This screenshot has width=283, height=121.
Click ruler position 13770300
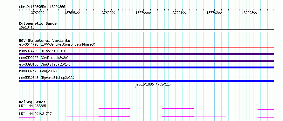[249, 13]
